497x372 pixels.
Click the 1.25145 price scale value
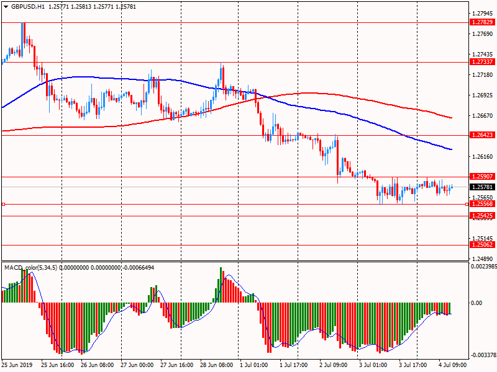483,238
